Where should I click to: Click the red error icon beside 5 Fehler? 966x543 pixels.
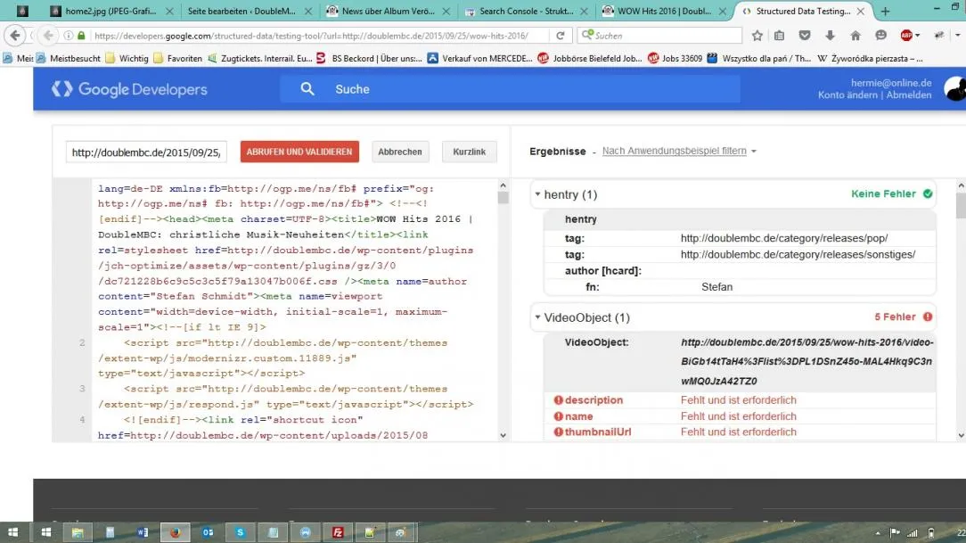coord(927,317)
